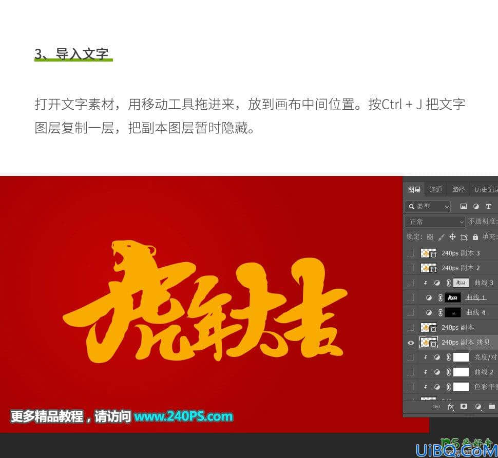Select 240ps 副本 layer thumbnail
Image resolution: width=498 pixels, height=458 pixels.
(429, 327)
